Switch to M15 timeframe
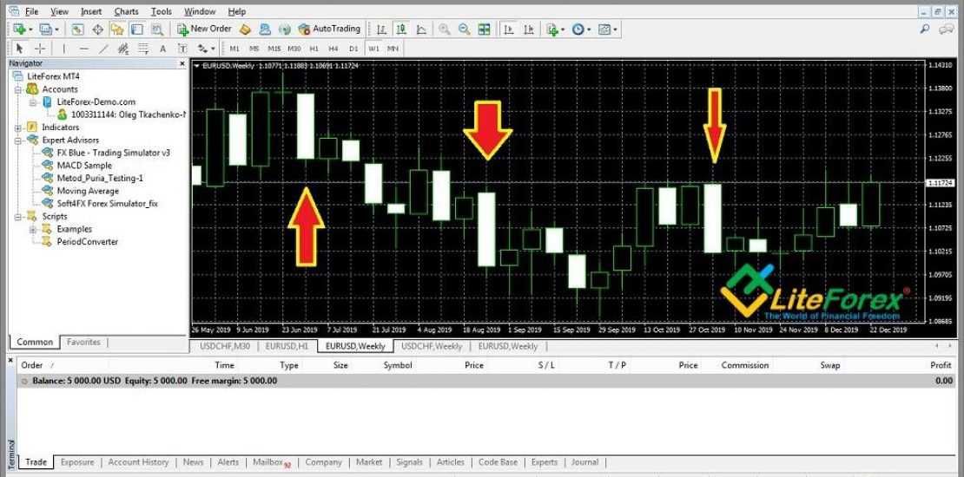The height and width of the screenshot is (477, 964). (x=274, y=49)
